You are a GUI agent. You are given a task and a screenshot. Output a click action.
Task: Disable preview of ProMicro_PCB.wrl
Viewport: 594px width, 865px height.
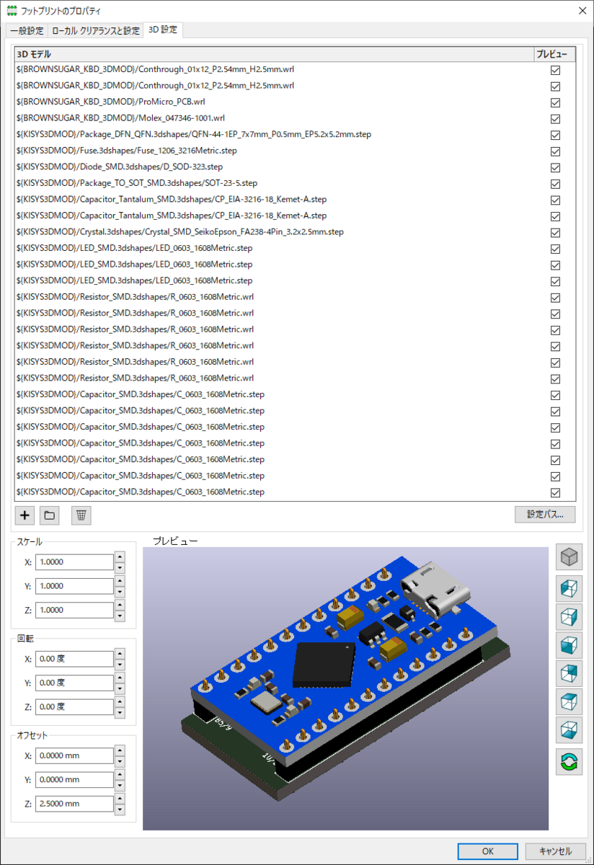[555, 102]
